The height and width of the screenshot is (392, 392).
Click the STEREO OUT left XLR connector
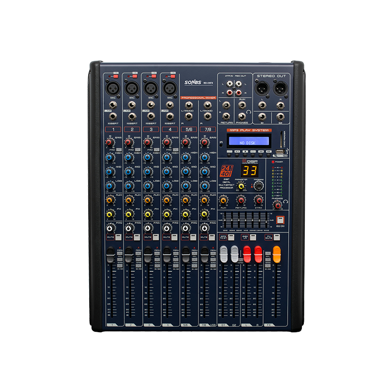(x=263, y=89)
